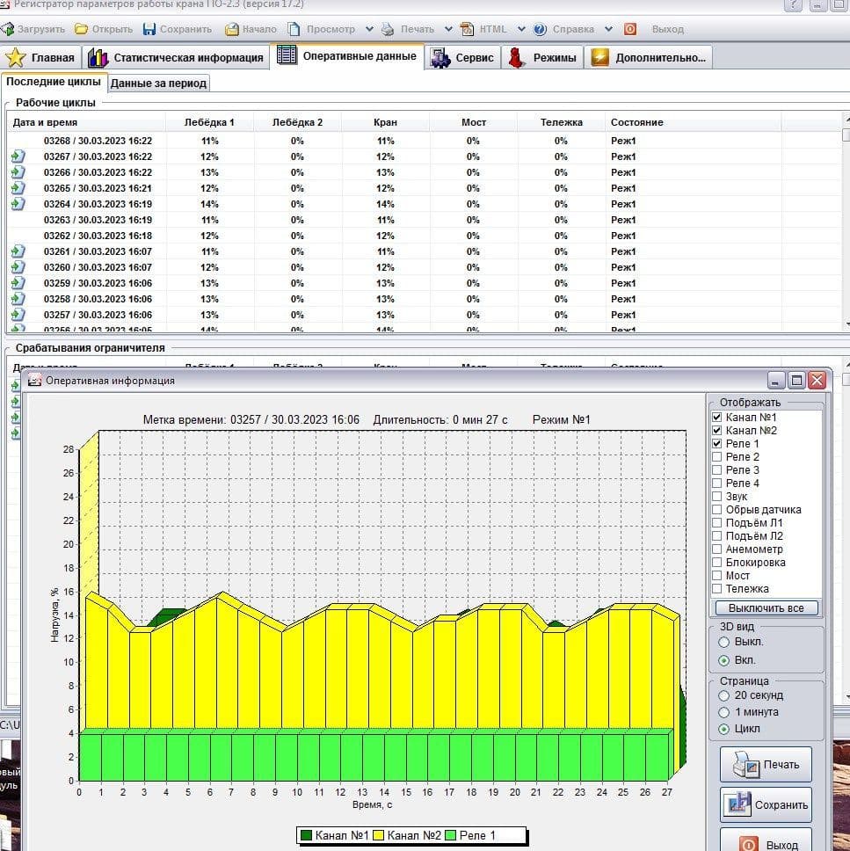Open Просмотр preview page icon

point(294,29)
